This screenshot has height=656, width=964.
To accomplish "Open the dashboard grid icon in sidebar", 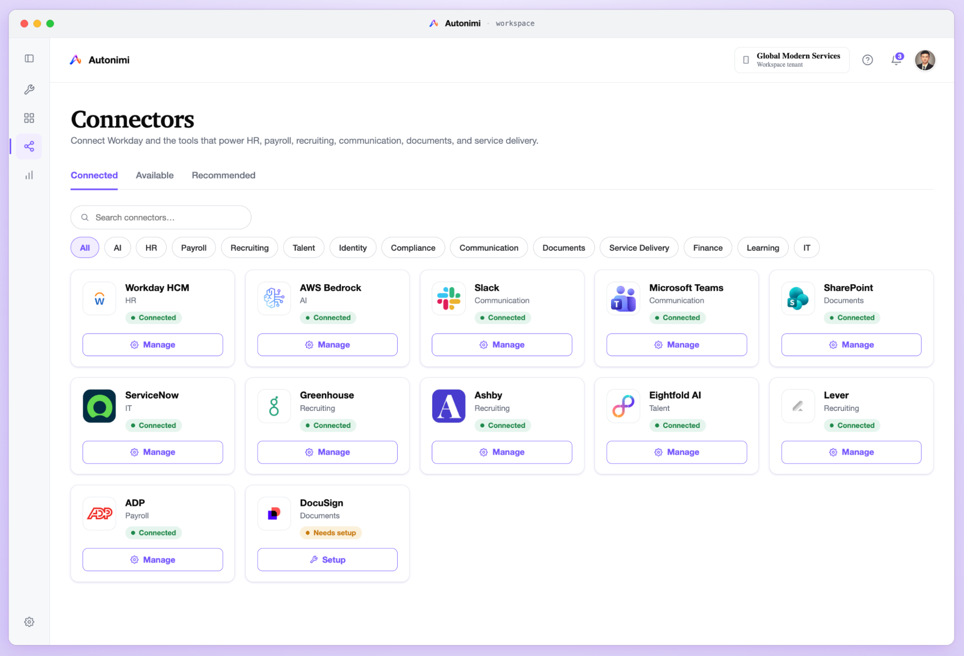I will tap(29, 118).
